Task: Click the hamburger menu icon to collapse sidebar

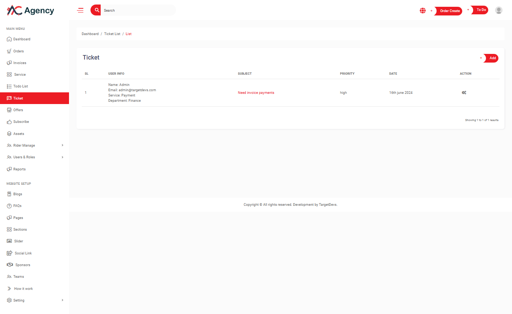Action: tap(80, 11)
